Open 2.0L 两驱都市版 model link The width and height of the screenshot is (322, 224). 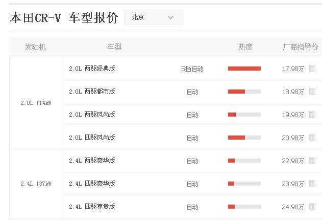(92, 92)
